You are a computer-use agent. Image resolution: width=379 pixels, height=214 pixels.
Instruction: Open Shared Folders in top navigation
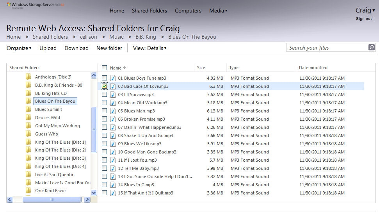click(x=149, y=11)
